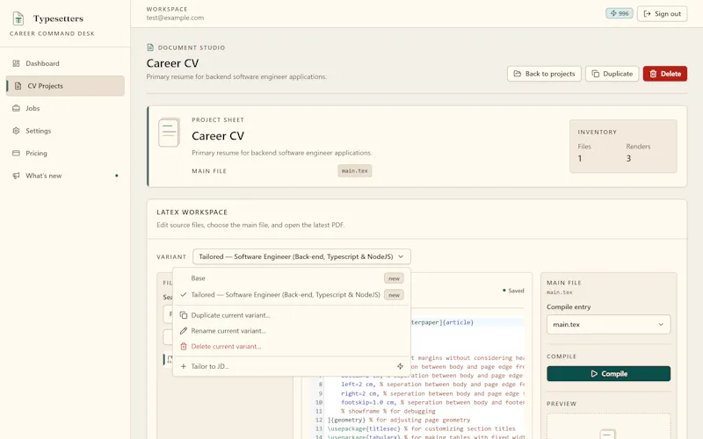Click the Jobs briefcase icon

click(16, 108)
